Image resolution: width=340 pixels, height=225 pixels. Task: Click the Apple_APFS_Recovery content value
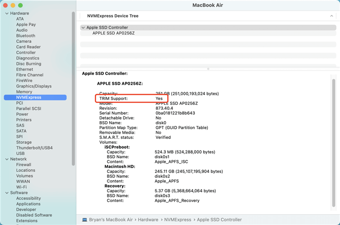(177, 201)
